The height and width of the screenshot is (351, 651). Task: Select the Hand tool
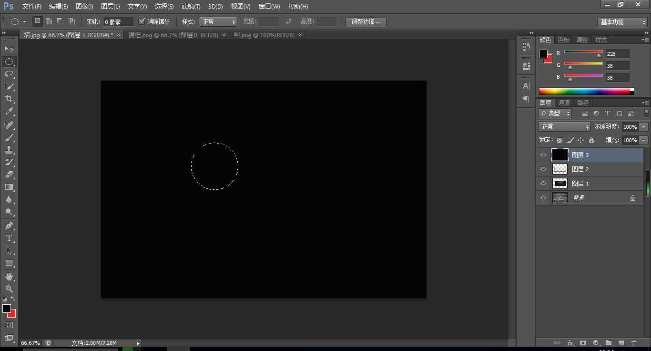(9, 277)
